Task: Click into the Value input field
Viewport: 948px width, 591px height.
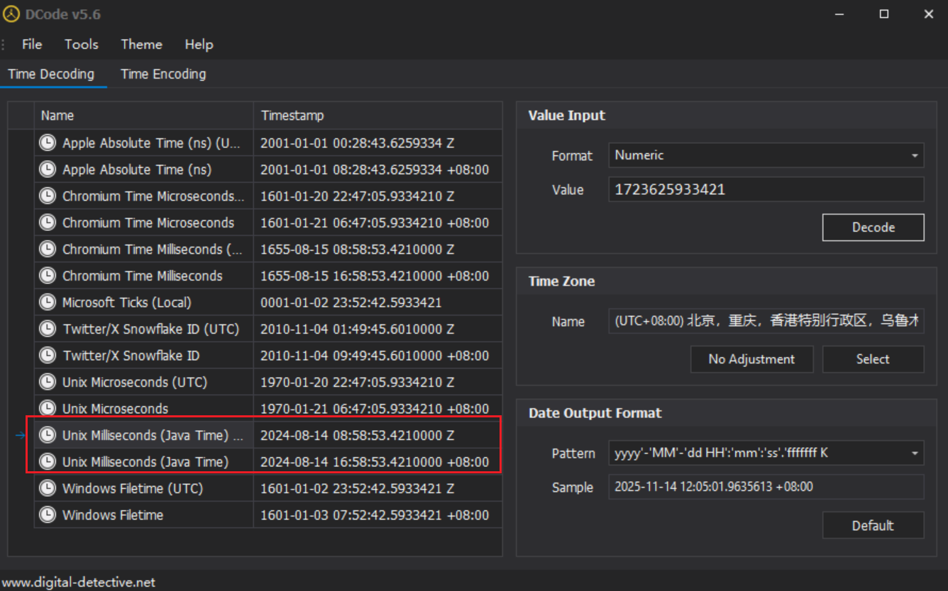Action: (766, 190)
